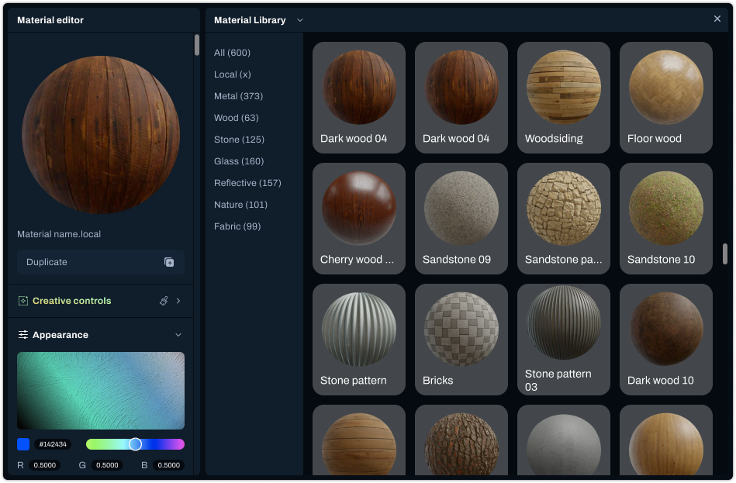Click the Appearance sliders icon
Image resolution: width=736 pixels, height=483 pixels.
click(x=23, y=335)
